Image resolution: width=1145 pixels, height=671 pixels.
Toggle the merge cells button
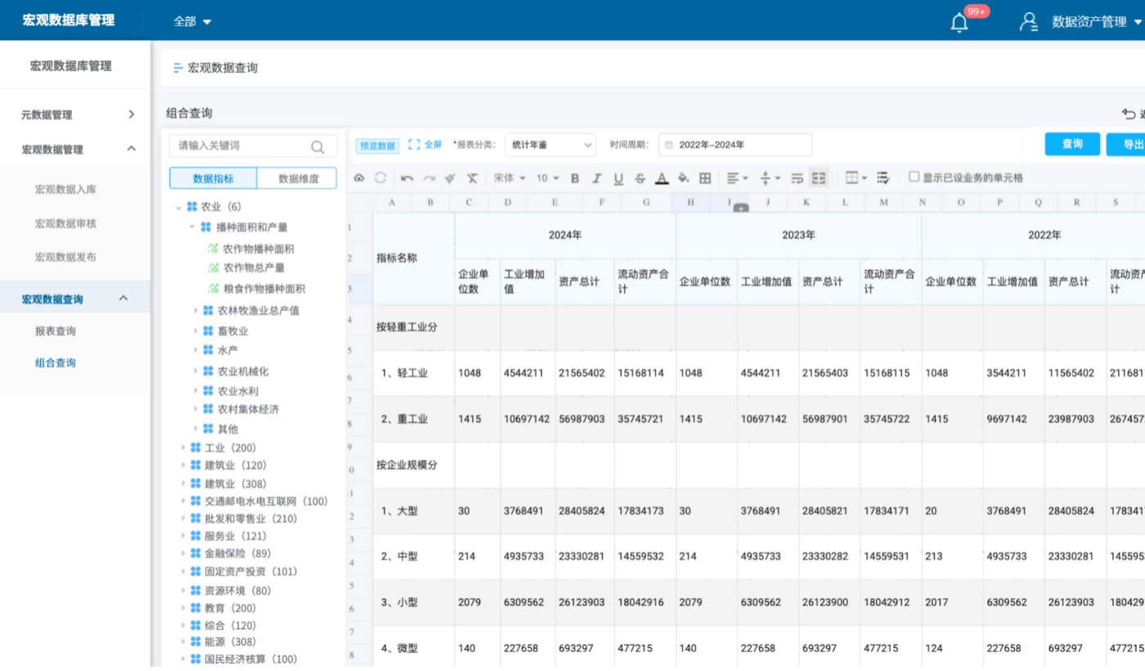[819, 178]
